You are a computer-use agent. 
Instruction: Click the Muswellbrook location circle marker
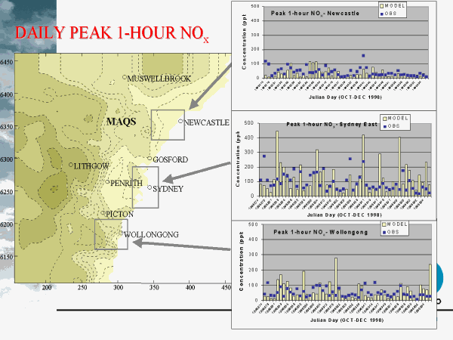(125, 77)
